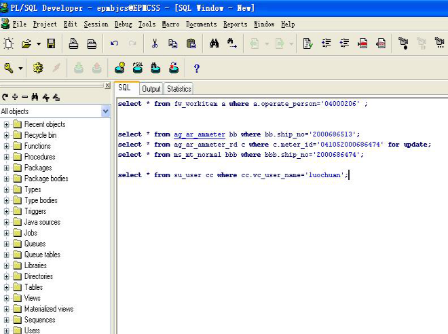Viewport: 448px width, 334px height.
Task: Select the Triggers tree item
Action: tap(35, 211)
